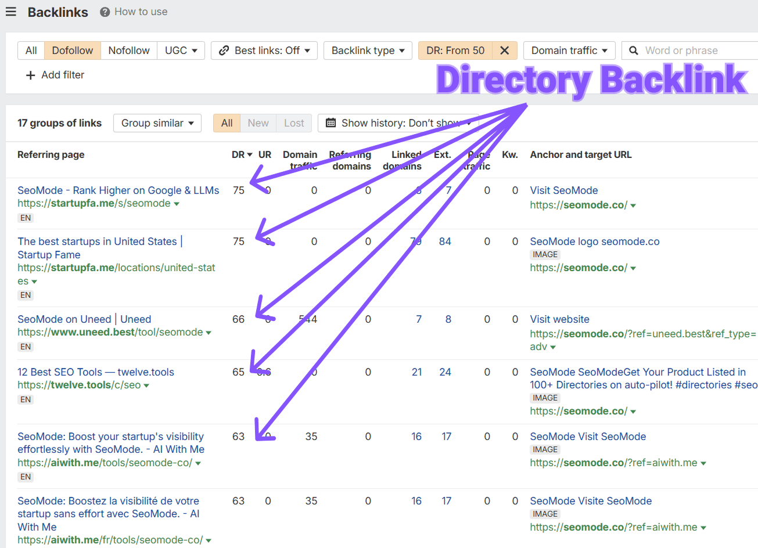Click the search magnifier icon
758x548 pixels.
pyautogui.click(x=634, y=51)
